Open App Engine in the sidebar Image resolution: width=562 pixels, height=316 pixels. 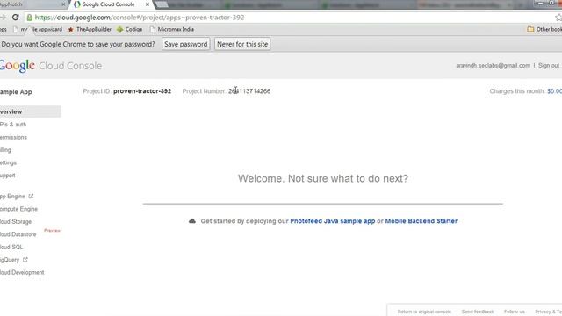(x=12, y=197)
